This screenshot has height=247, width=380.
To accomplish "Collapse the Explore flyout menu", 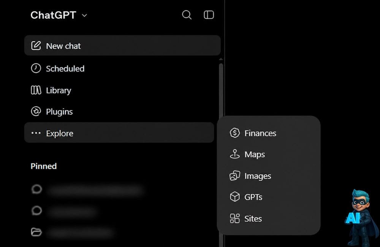I will (x=119, y=133).
